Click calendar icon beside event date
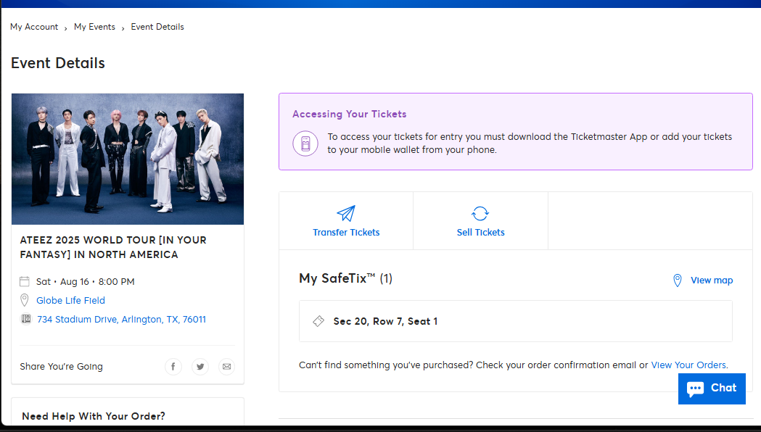This screenshot has height=432, width=761. coord(24,281)
